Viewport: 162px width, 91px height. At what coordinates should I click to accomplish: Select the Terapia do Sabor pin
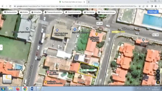(x=21, y=69)
